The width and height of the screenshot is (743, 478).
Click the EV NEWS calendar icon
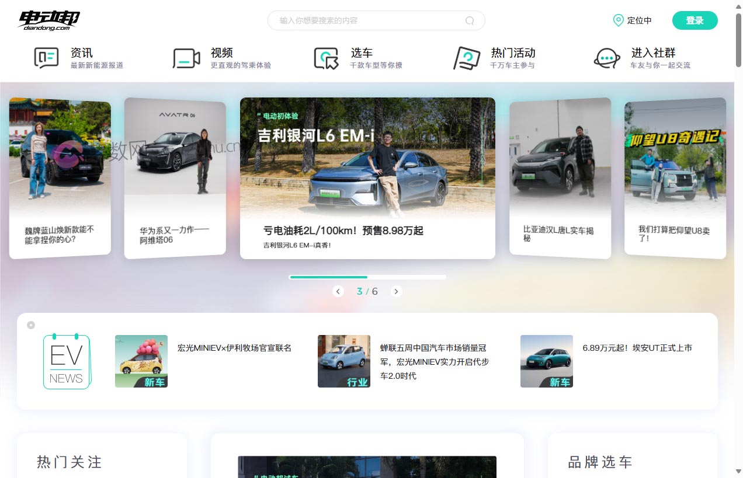click(66, 361)
